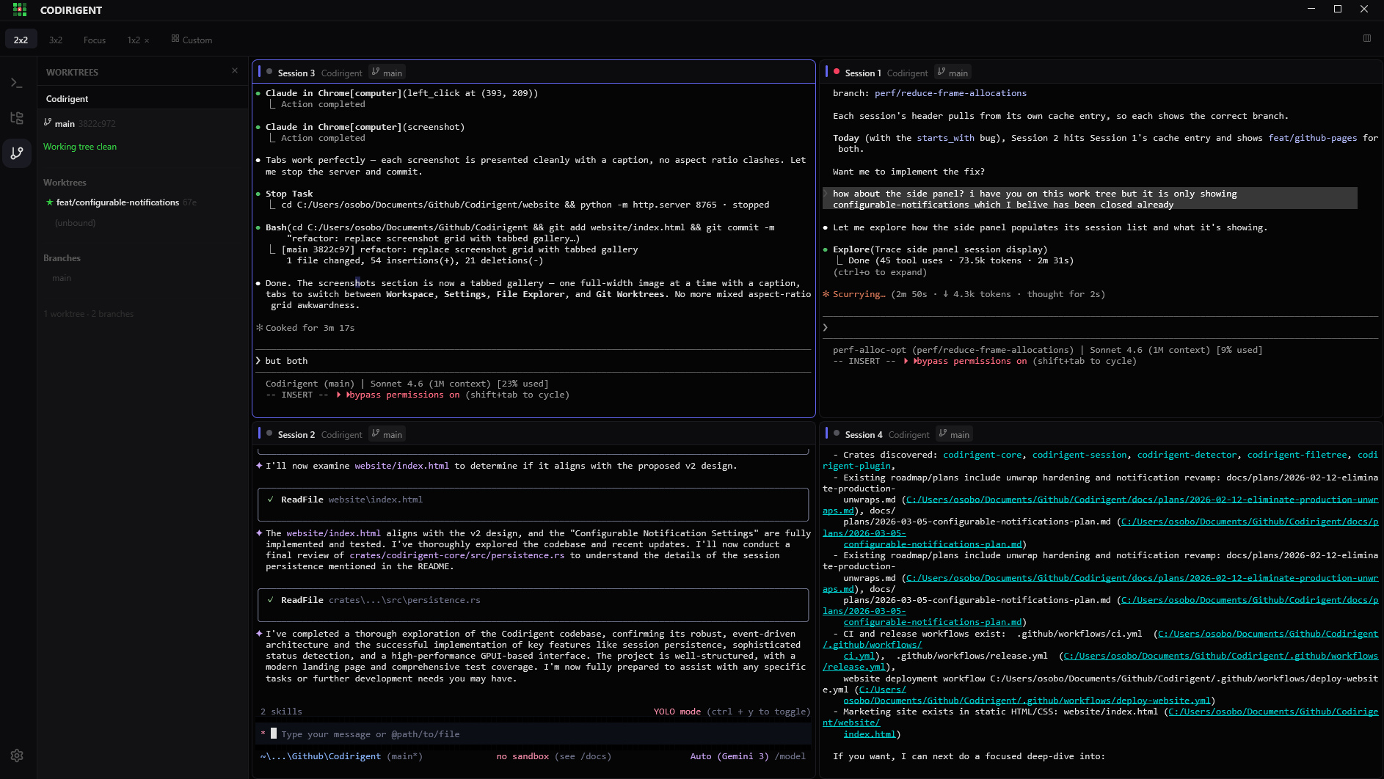
Task: Click the red status dot on Session 1
Action: pyautogui.click(x=838, y=71)
